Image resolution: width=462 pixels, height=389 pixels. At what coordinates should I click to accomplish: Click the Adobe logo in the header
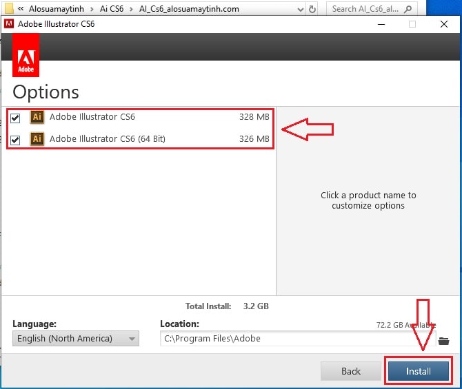click(26, 55)
